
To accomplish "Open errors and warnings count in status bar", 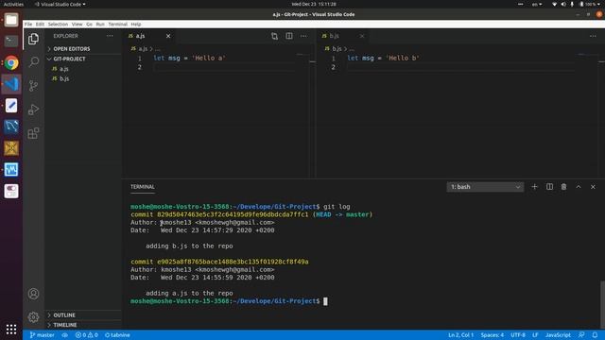I will 86,335.
